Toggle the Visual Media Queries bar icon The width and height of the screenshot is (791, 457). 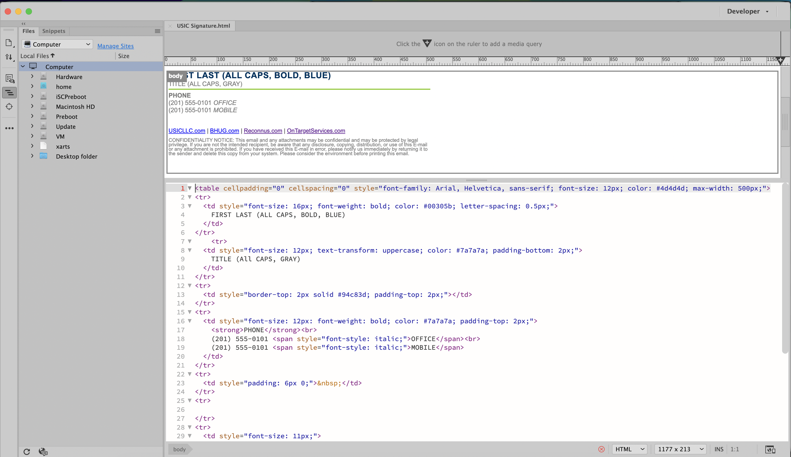[9, 93]
